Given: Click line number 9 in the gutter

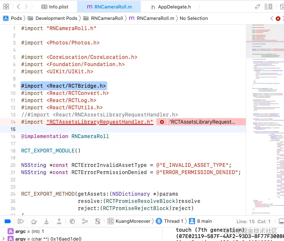Looking at the screenshot, I should (x=14, y=86).
